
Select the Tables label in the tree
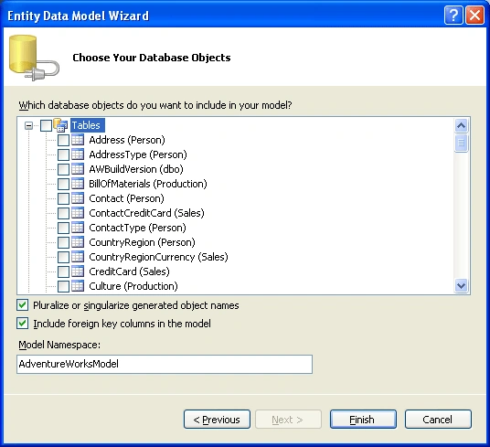[x=87, y=125]
